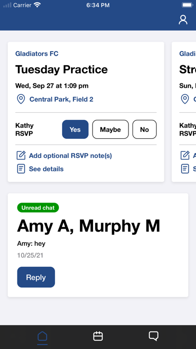The height and width of the screenshot is (349, 196).
Task: Tap the edit note icon on the second card
Action: [185, 155]
